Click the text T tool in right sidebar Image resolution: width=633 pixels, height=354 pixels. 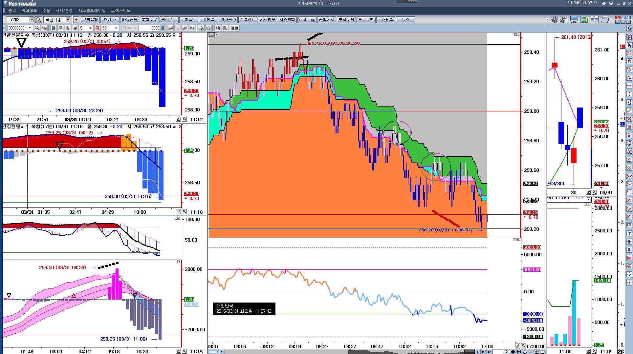[x=629, y=233]
